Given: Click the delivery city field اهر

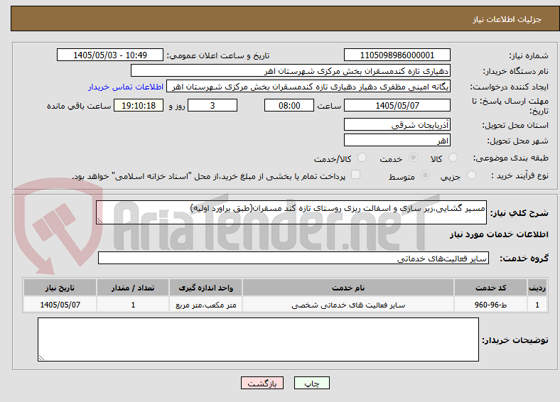Looking at the screenshot, I should [x=397, y=140].
